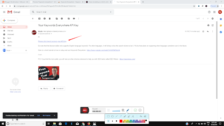This screenshot has width=224, height=126.
Task: Toggle the Gmail main menu hamburger
Action: point(4,12)
